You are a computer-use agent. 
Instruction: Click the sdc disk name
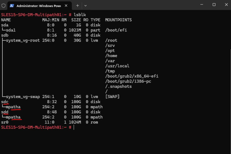click(5, 102)
